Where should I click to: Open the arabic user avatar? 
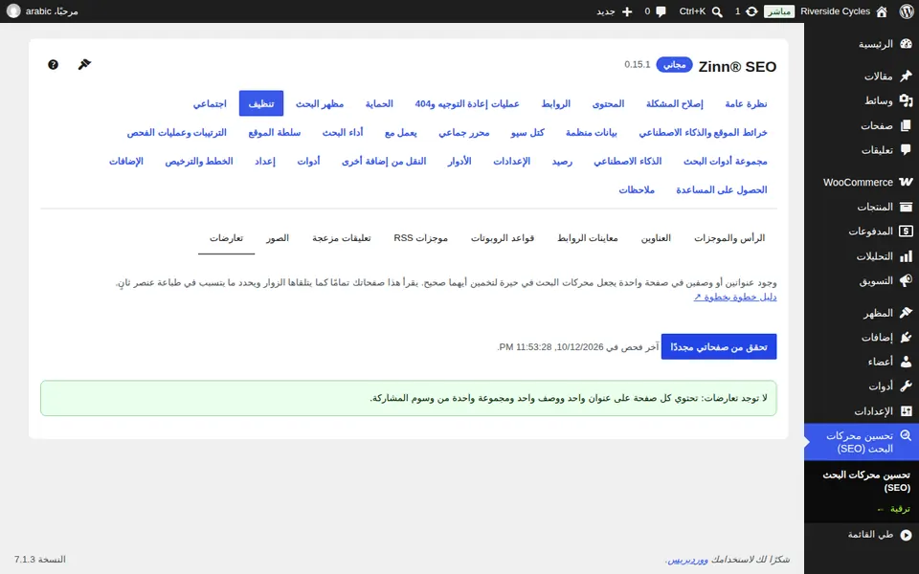tap(13, 11)
